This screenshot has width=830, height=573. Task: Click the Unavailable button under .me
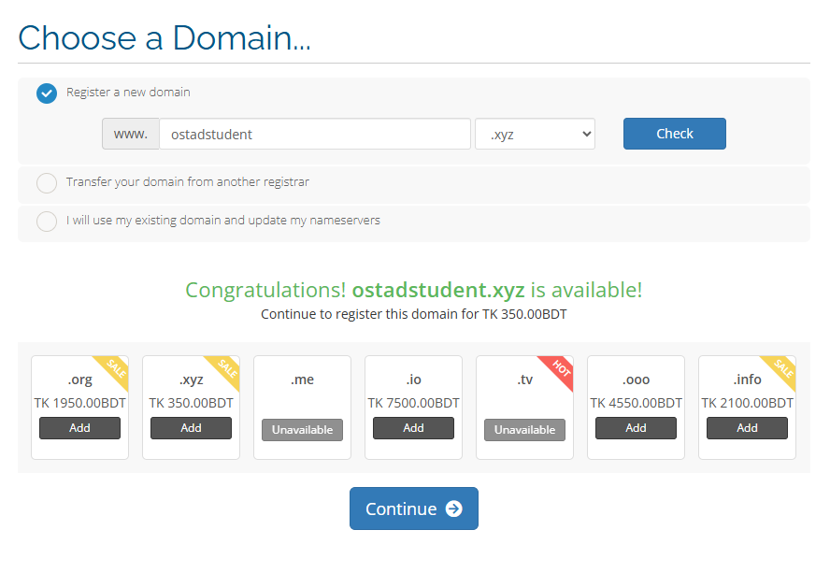click(302, 430)
